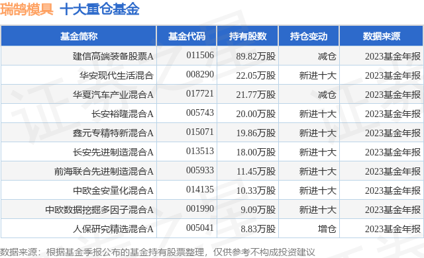Click 新进十大 in 中欧数据挖掘多因子混合A row

(x=318, y=210)
